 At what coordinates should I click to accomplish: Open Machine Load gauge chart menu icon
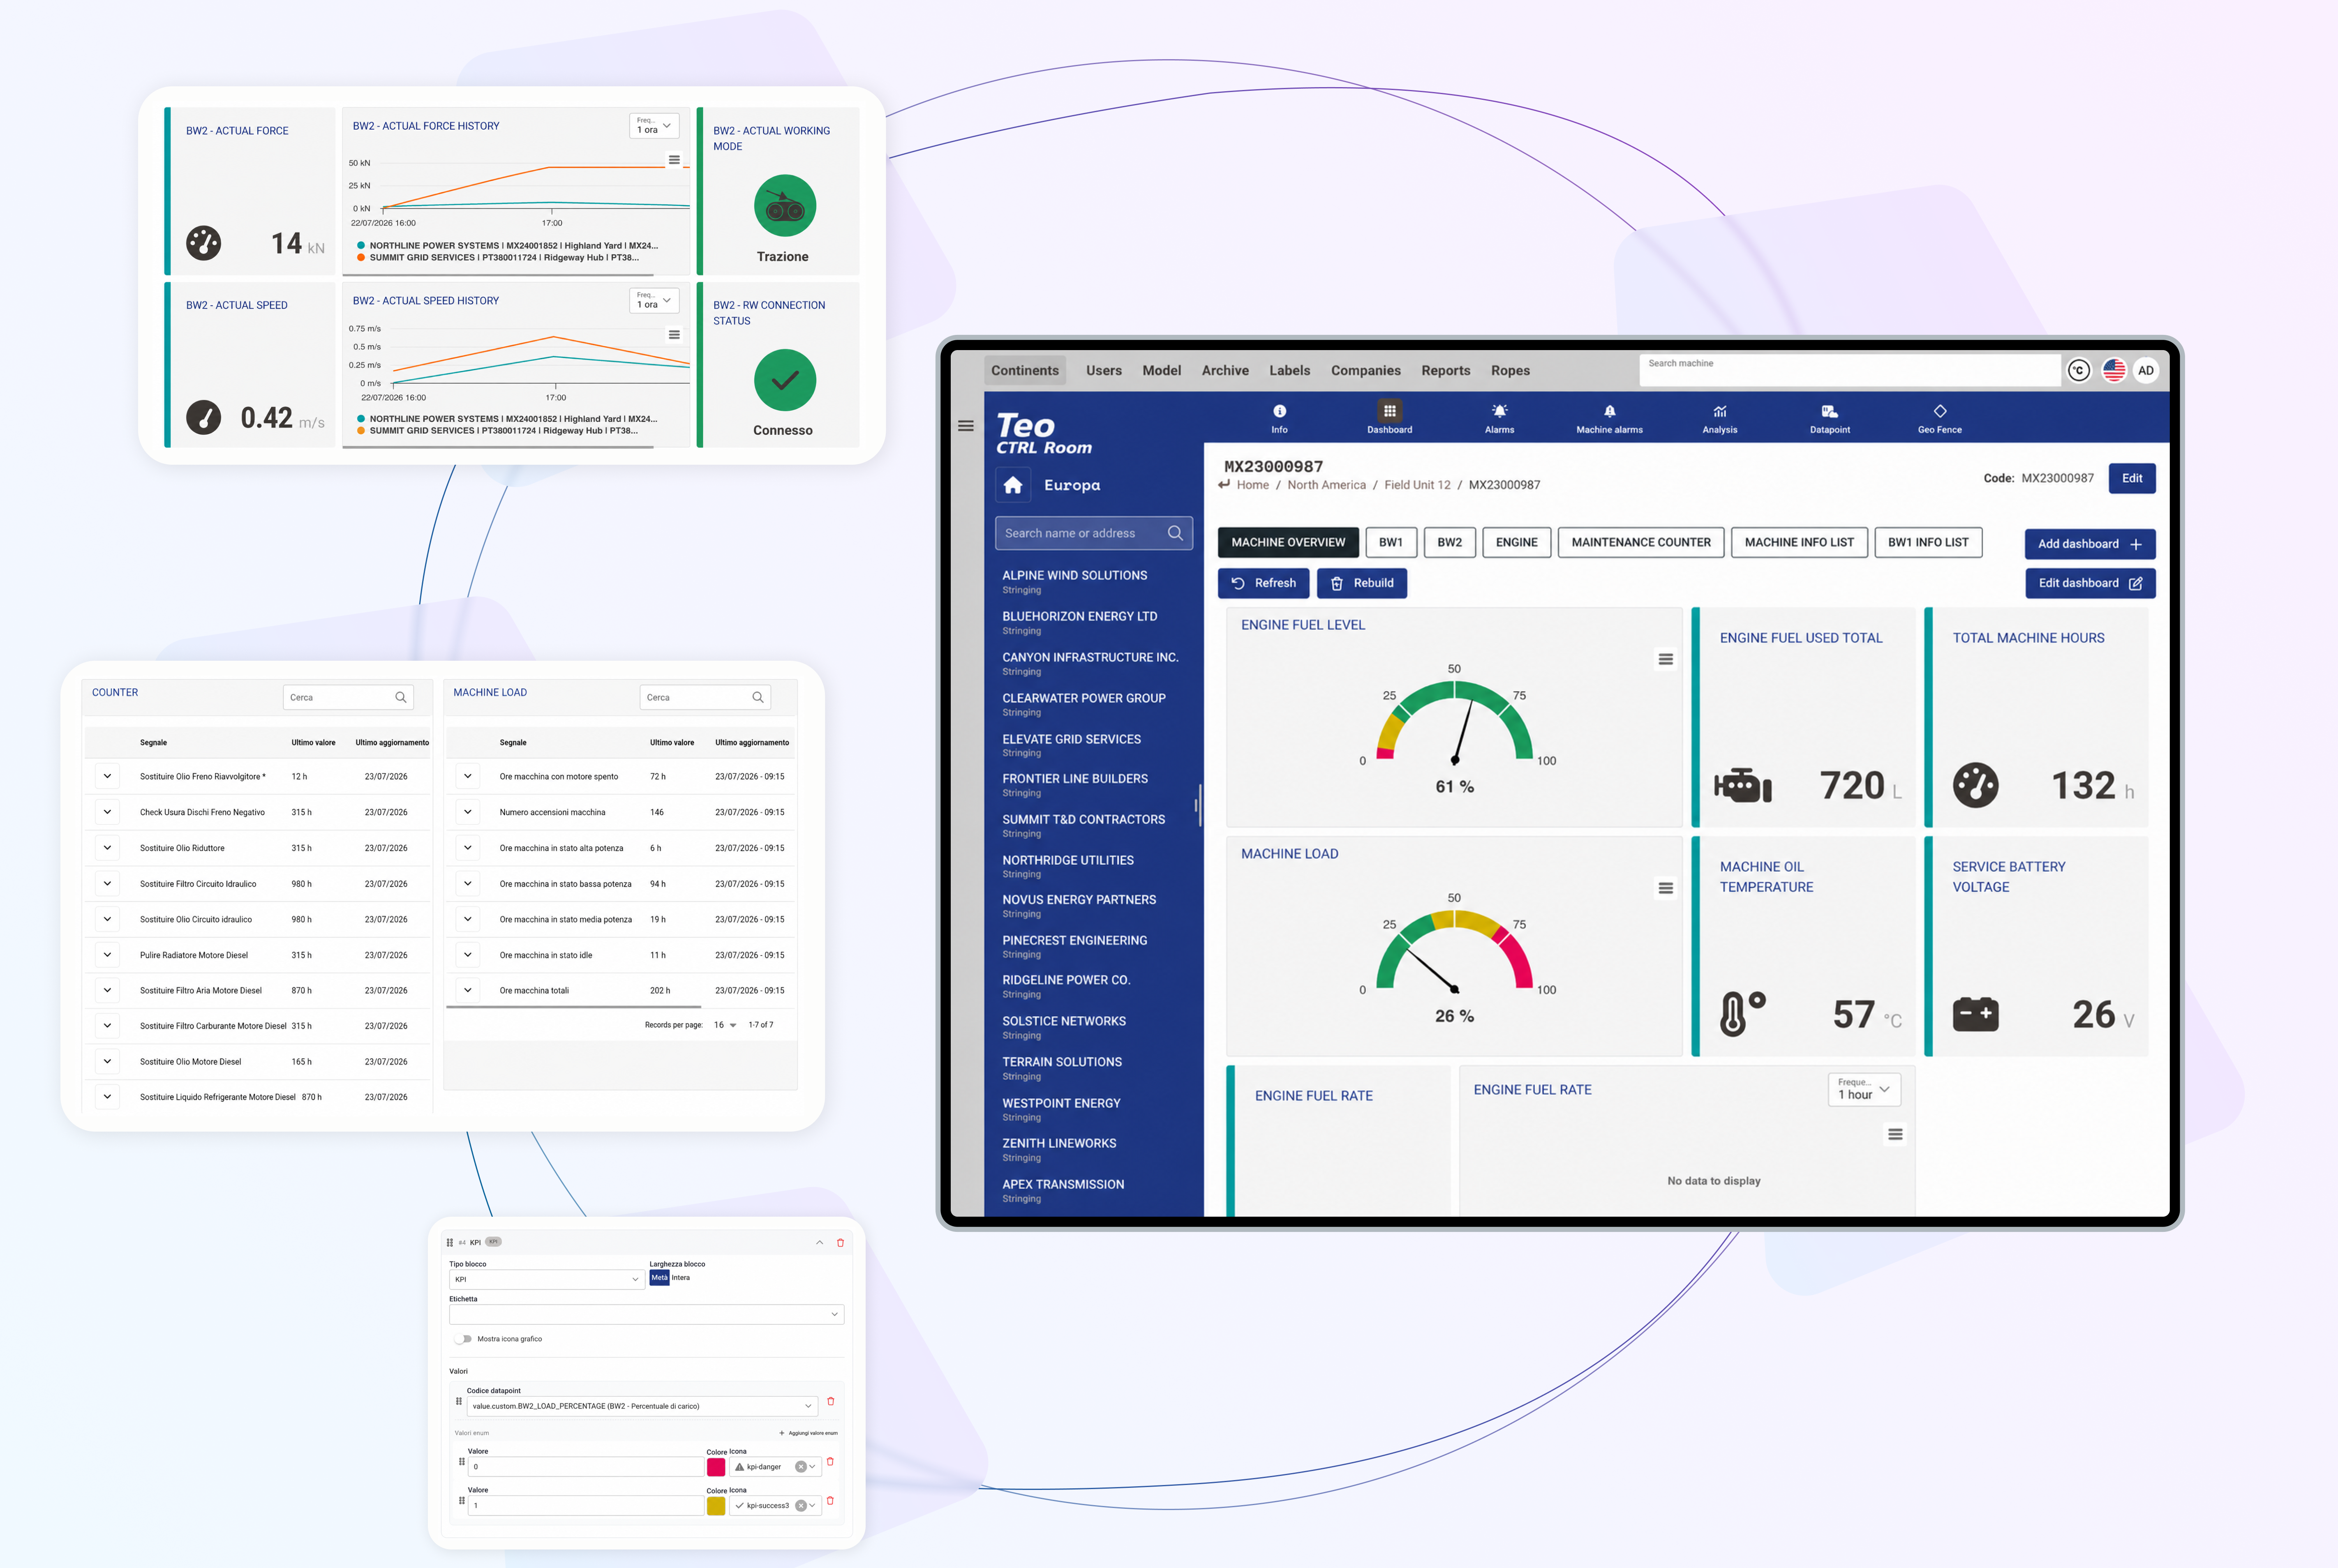pos(1665,888)
